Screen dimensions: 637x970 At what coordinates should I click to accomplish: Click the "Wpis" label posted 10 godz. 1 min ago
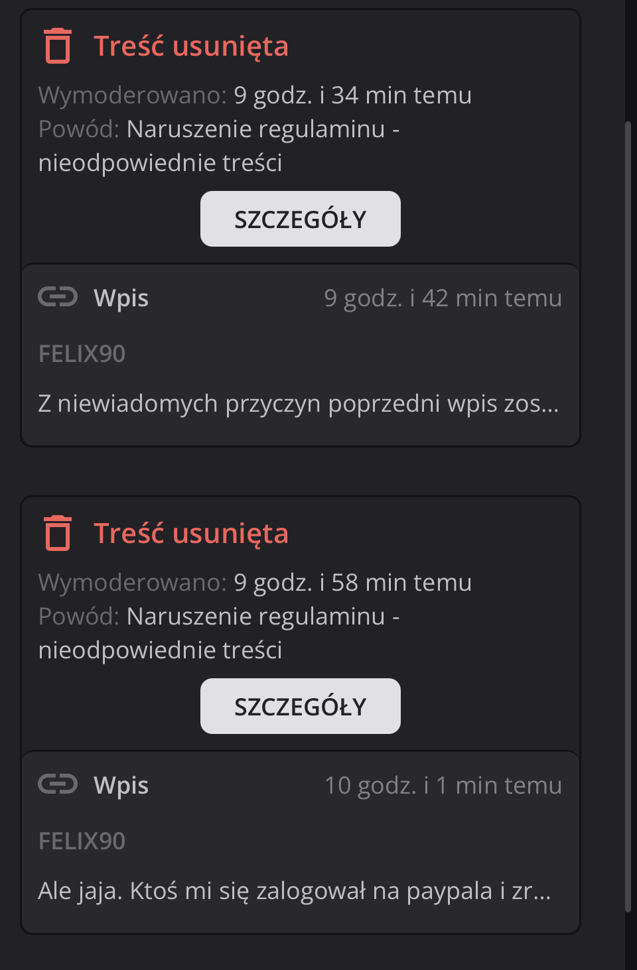(x=121, y=786)
